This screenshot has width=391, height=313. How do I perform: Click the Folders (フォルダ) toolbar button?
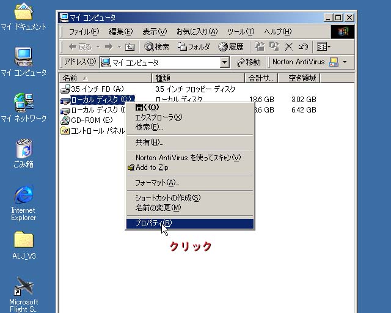pos(194,46)
